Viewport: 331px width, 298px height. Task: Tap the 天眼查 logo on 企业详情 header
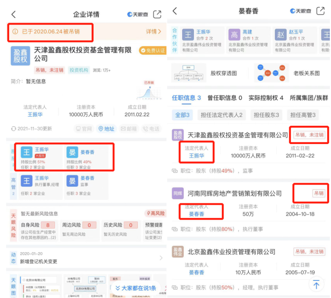137,14
